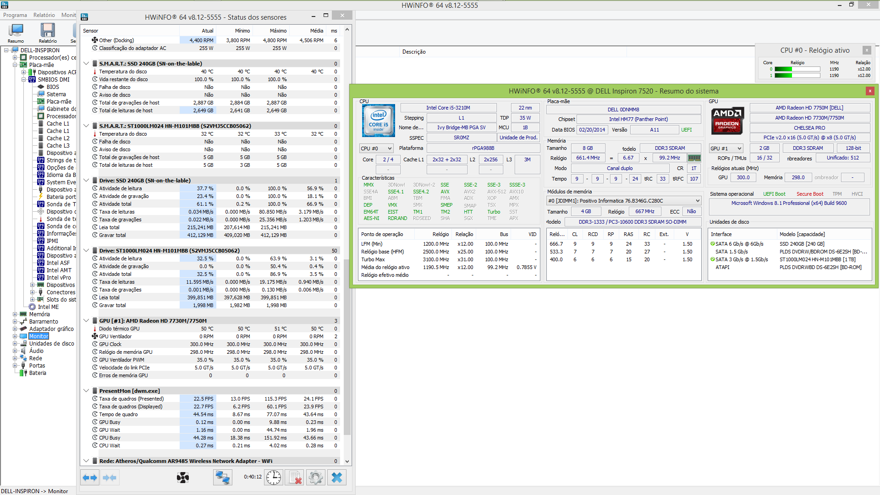The image size is (880, 495).
Task: Open sensor settings with the gear icon
Action: [x=316, y=478]
